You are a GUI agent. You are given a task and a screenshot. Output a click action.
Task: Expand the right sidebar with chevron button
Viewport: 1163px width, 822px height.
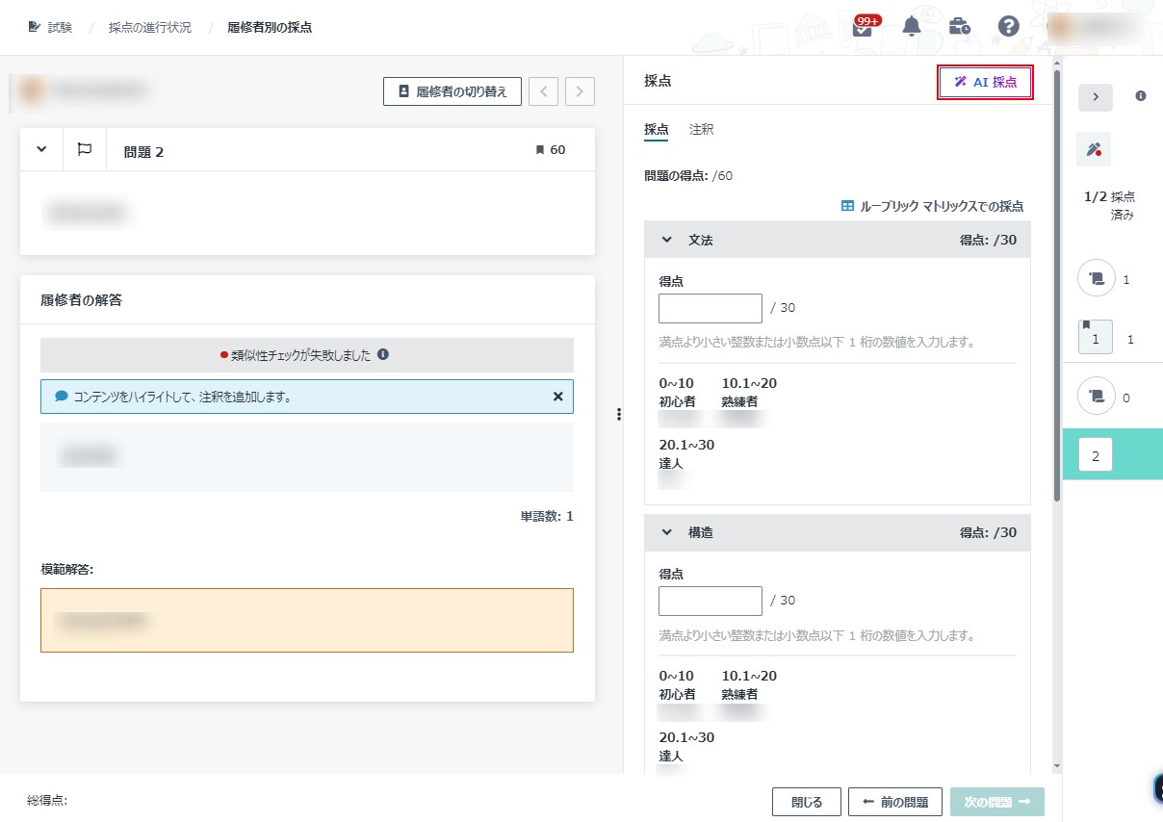pos(1095,97)
